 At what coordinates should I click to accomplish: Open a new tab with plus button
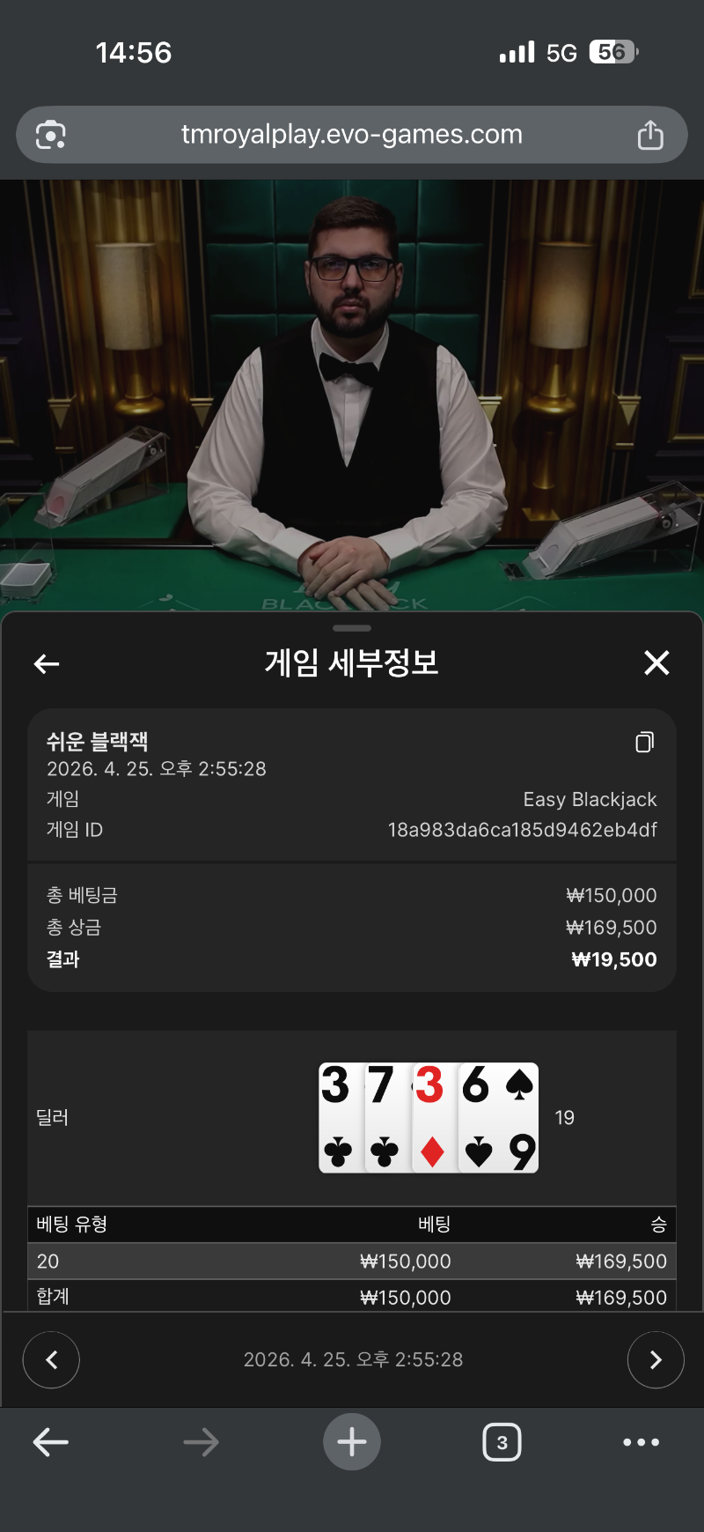tap(352, 1442)
